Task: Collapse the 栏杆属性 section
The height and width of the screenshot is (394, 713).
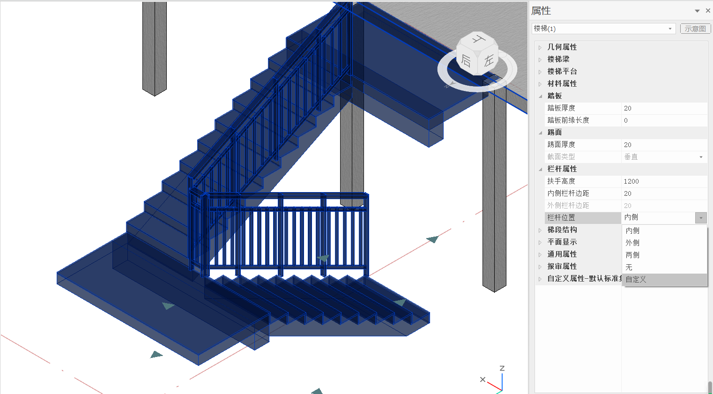Action: click(x=540, y=169)
